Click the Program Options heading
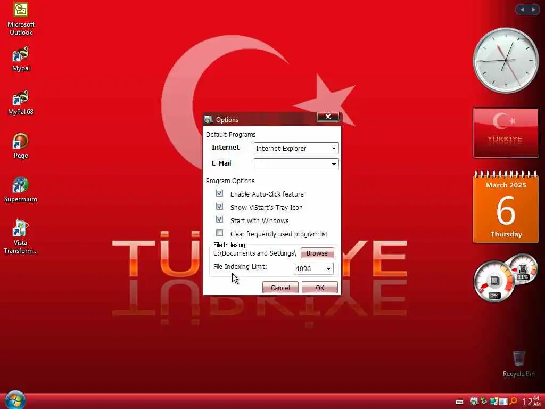The height and width of the screenshot is (409, 545). [x=230, y=181]
